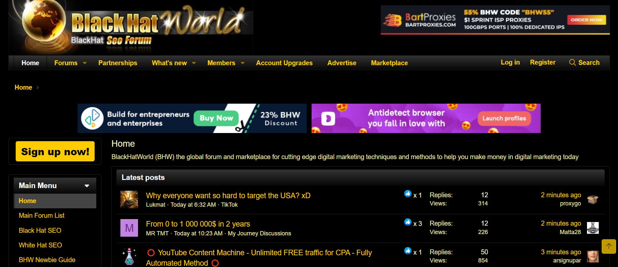The height and width of the screenshot is (267, 618).
Task: Expand the Members dropdown arrow
Action: [x=242, y=63]
